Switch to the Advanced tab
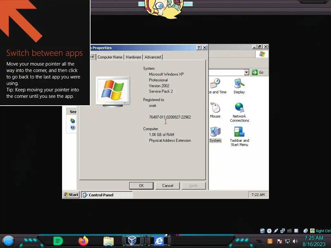The image size is (331, 248). click(153, 57)
